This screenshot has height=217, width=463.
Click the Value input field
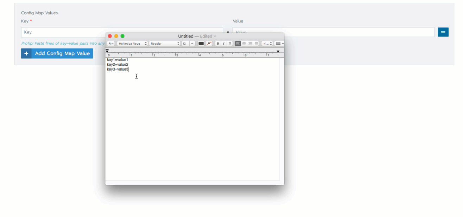(334, 32)
